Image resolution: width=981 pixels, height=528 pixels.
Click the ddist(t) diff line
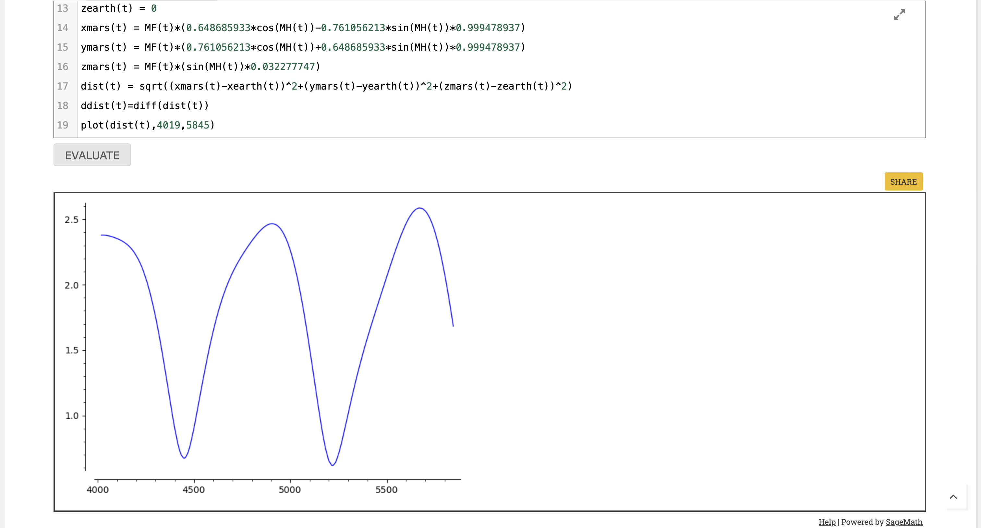[145, 105]
